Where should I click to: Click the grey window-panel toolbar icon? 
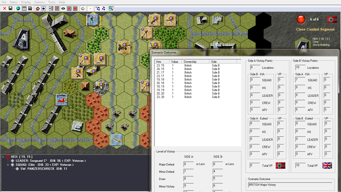(x=24, y=8)
